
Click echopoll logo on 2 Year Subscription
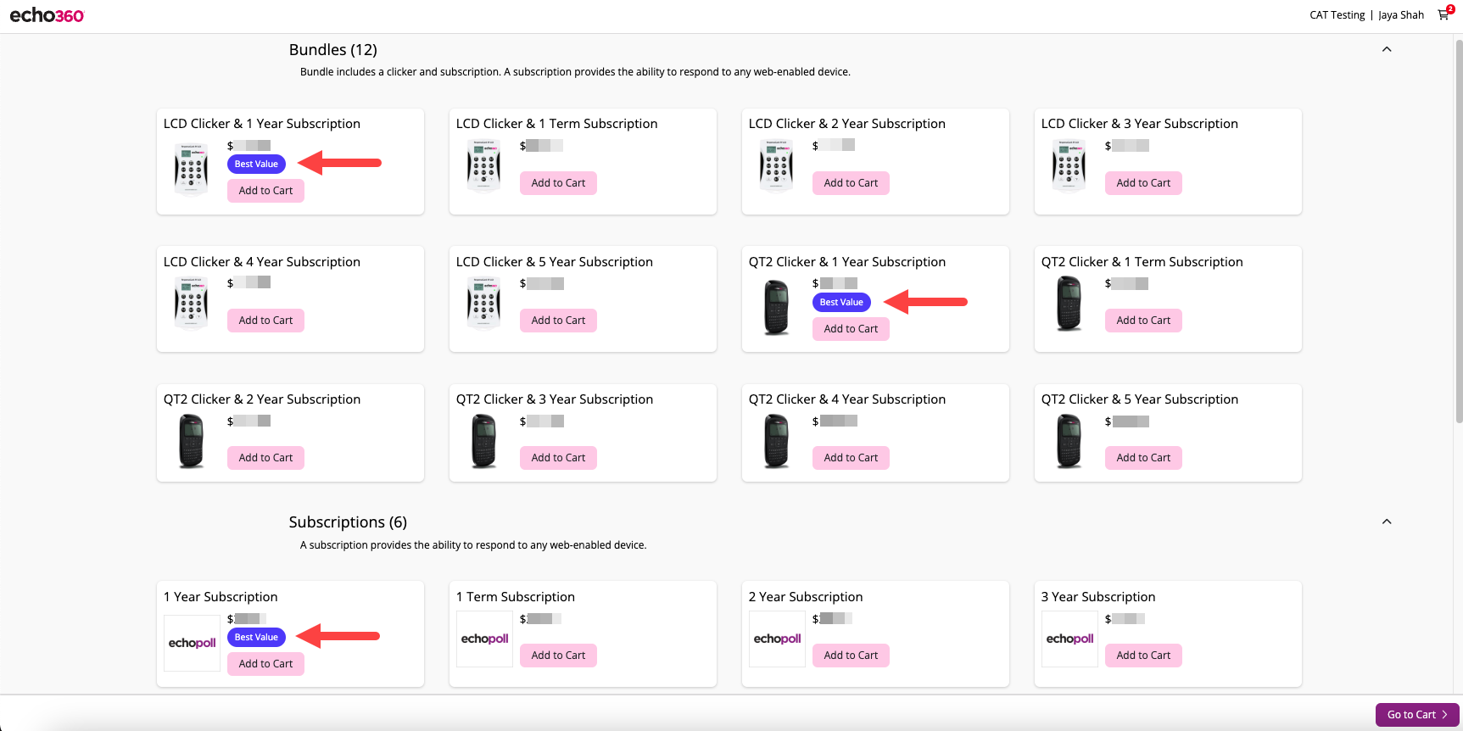(777, 639)
